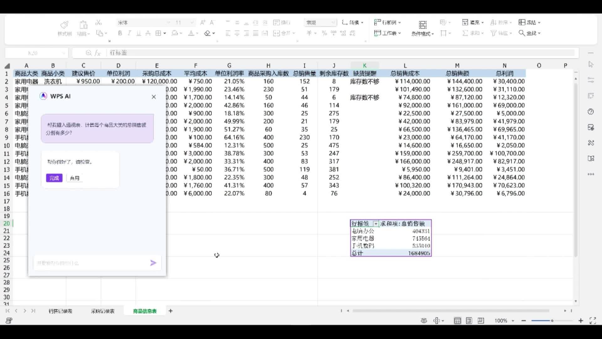Adjust the zoom slider in status bar

(x=552, y=320)
